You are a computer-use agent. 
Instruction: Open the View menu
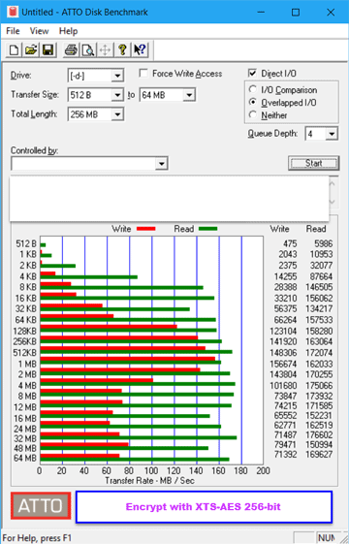pyautogui.click(x=39, y=31)
